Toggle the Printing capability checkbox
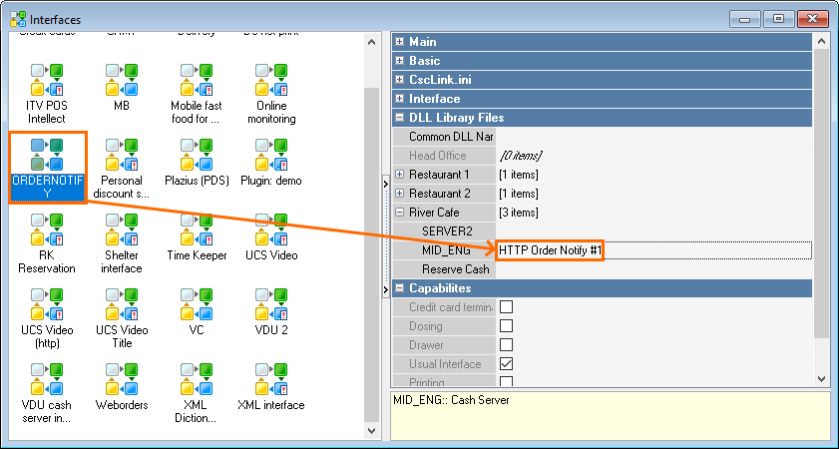The height and width of the screenshot is (449, 839). point(506,381)
